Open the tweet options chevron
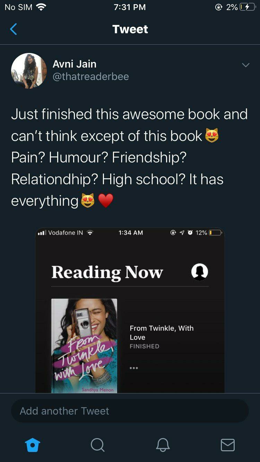Viewport: 260px width, 462px height. pos(245,65)
